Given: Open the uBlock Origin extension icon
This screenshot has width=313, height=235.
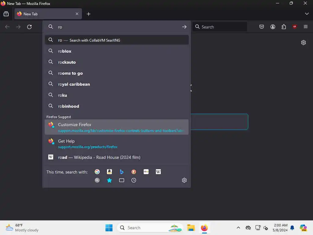Looking at the screenshot, I should point(295,27).
